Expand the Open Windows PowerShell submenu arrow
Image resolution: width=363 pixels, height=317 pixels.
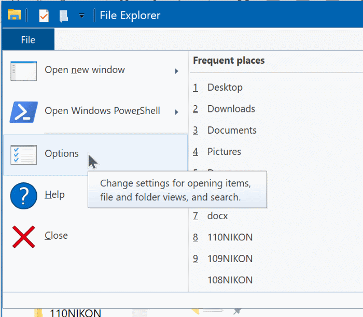[x=176, y=112]
